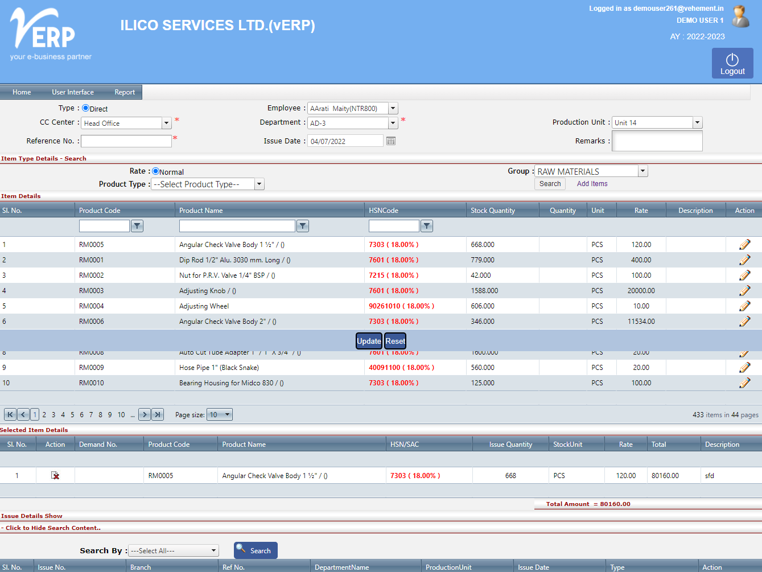Image resolution: width=762 pixels, height=572 pixels.
Task: Click the blue Search button with magnifier
Action: pyautogui.click(x=256, y=550)
